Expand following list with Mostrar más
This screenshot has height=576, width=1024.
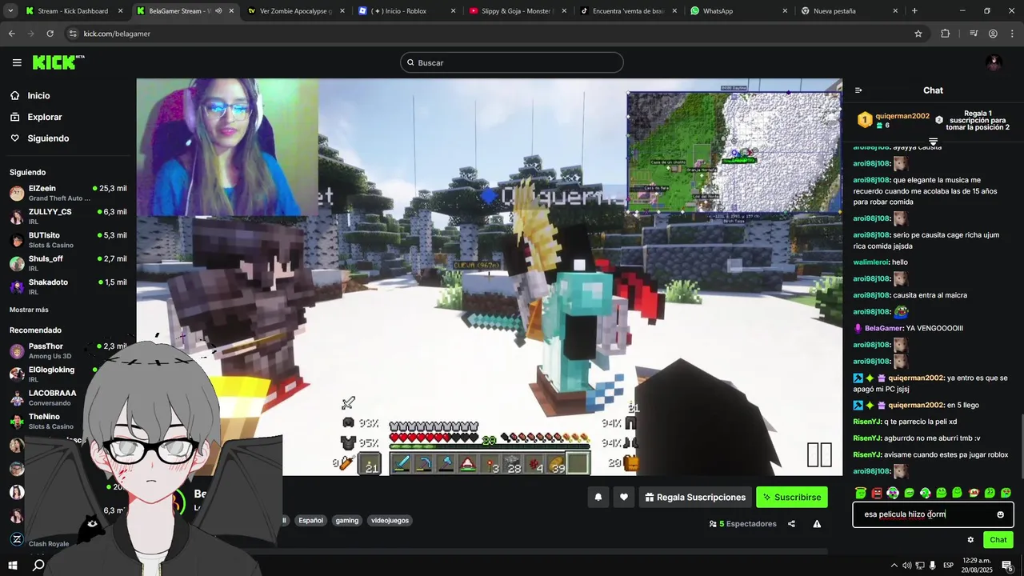point(29,310)
